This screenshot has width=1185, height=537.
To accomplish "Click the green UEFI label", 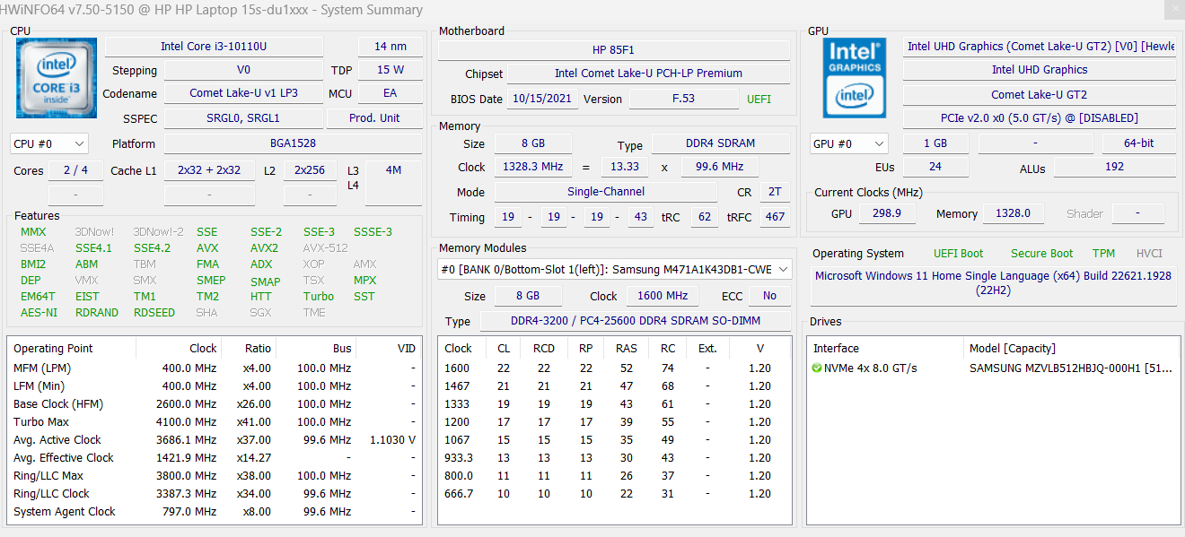I will 759,99.
